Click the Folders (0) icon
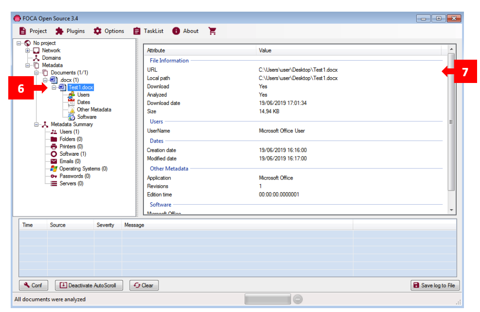This screenshot has height=312, width=480. coord(54,139)
